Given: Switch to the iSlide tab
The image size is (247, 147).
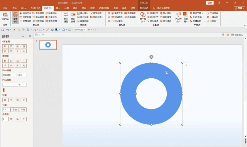Looking at the screenshot, I should 24,8.
